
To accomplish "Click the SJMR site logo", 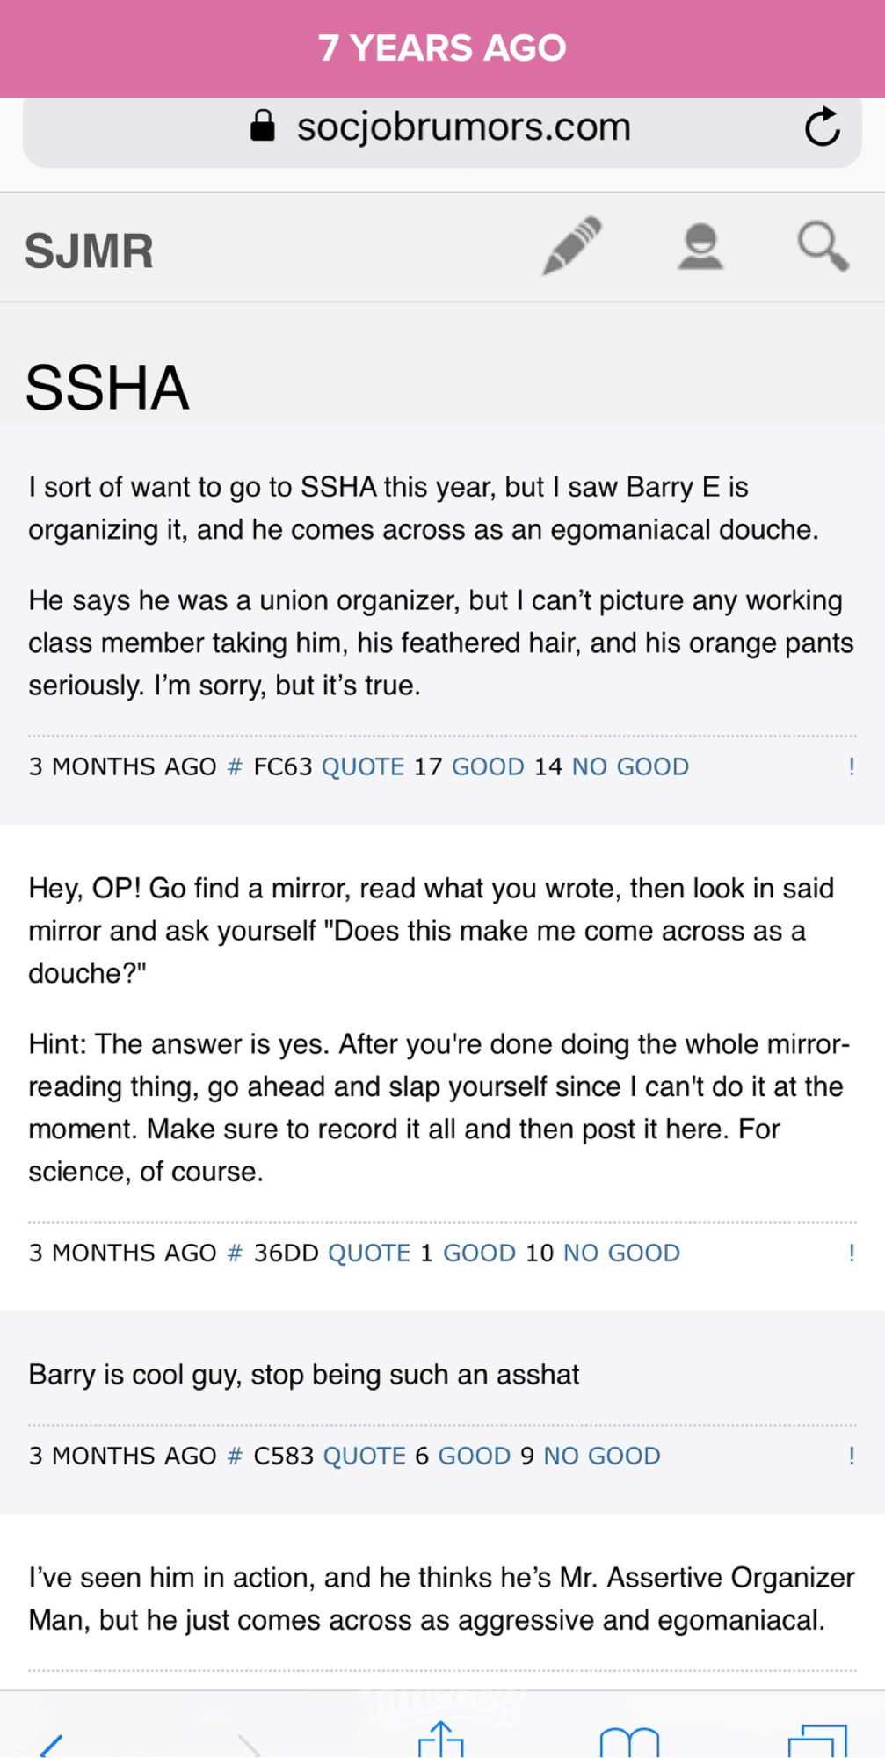I will coord(89,251).
